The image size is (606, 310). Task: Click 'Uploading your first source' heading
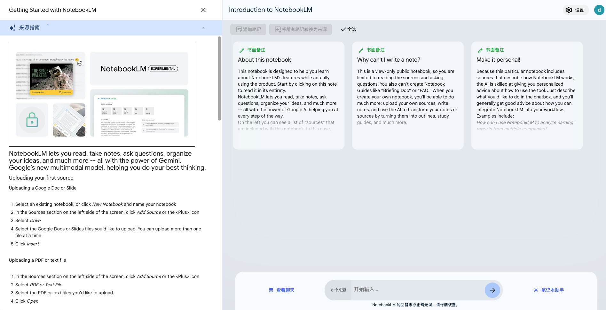(41, 178)
